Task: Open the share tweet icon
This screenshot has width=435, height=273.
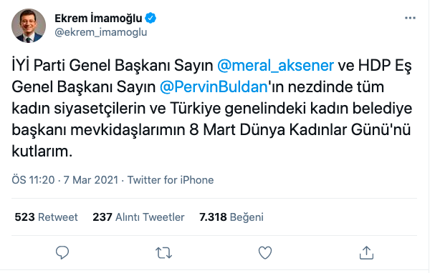Action: click(x=366, y=252)
